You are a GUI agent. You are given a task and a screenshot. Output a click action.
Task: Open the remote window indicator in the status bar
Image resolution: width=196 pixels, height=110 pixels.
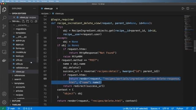coord(3,108)
